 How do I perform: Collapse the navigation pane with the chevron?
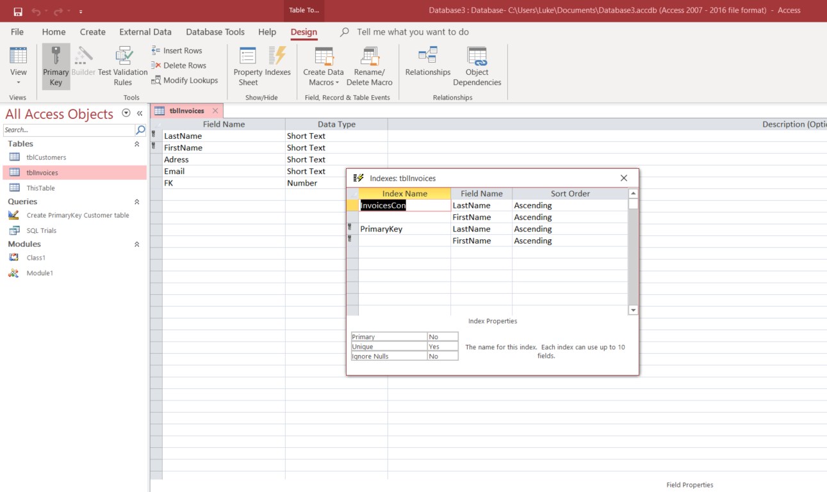point(140,113)
